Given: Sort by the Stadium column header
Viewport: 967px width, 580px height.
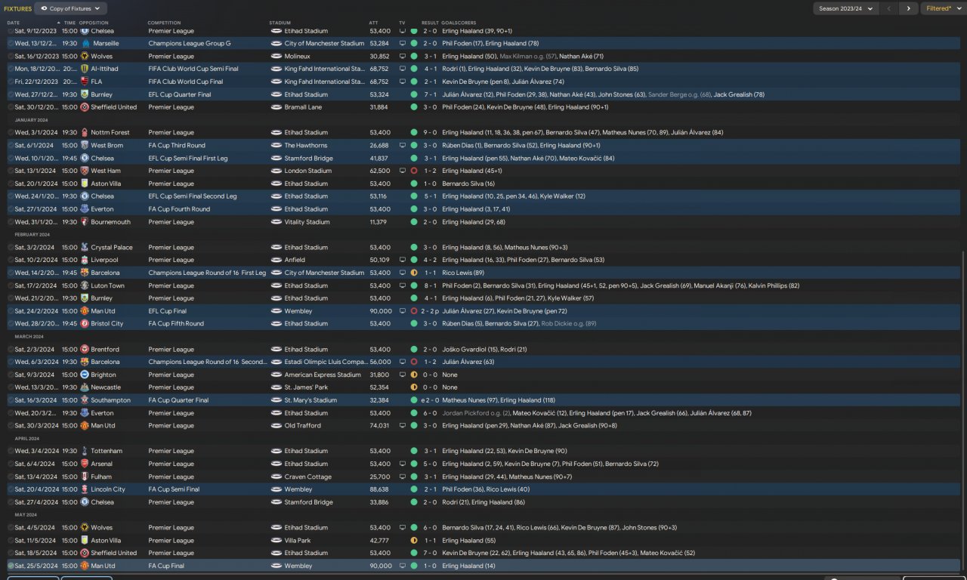Looking at the screenshot, I should pos(280,23).
